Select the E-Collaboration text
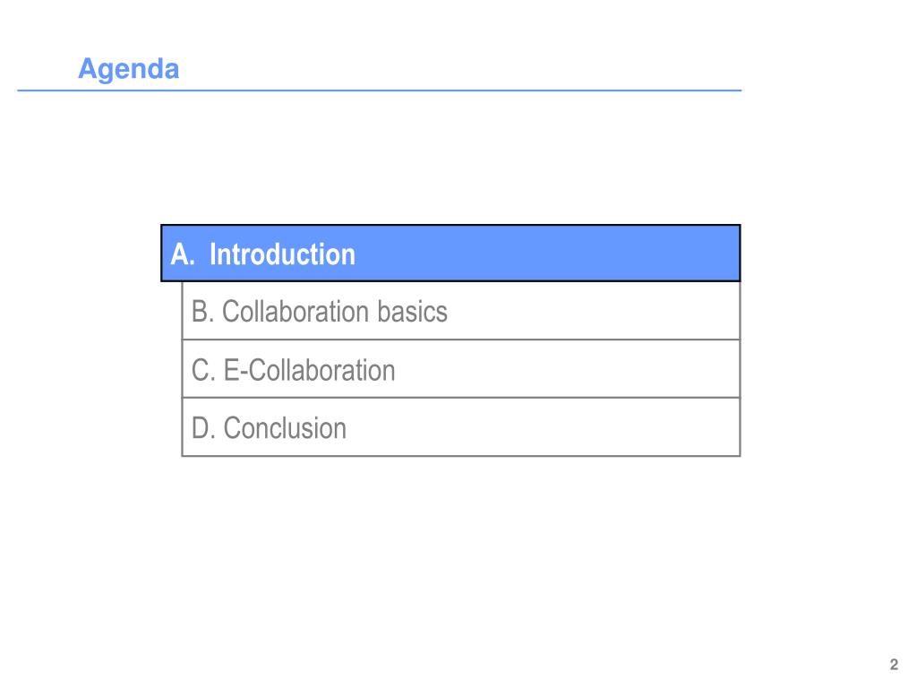 pyautogui.click(x=309, y=371)
